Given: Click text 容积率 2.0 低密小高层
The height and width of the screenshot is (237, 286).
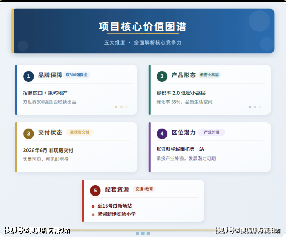Looking at the screenshot, I should point(181,93).
